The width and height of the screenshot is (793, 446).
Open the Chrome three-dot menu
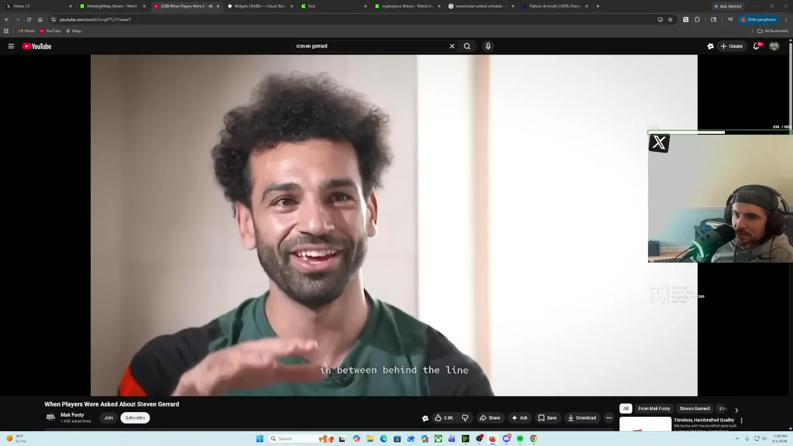click(x=786, y=19)
